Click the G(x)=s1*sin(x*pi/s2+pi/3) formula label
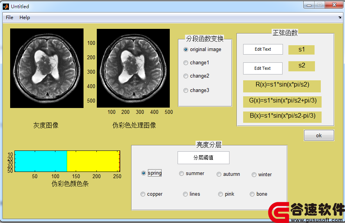The height and width of the screenshot is (223, 345). [282, 102]
